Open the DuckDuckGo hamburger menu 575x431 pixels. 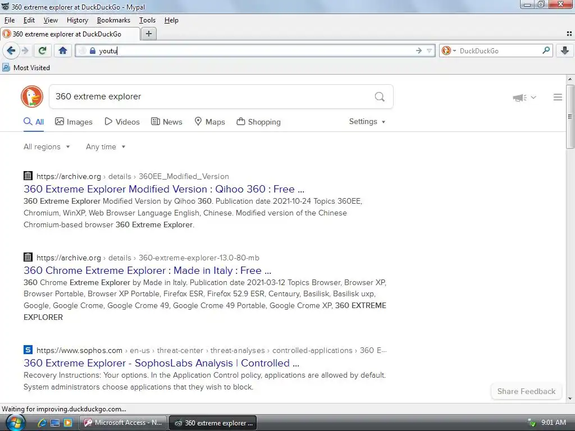(558, 97)
